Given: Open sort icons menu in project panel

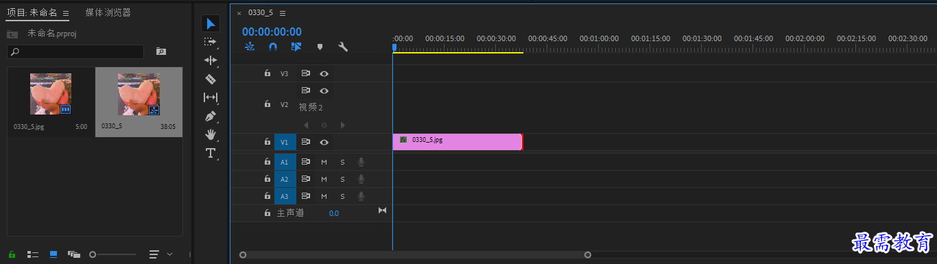Looking at the screenshot, I should tap(161, 254).
